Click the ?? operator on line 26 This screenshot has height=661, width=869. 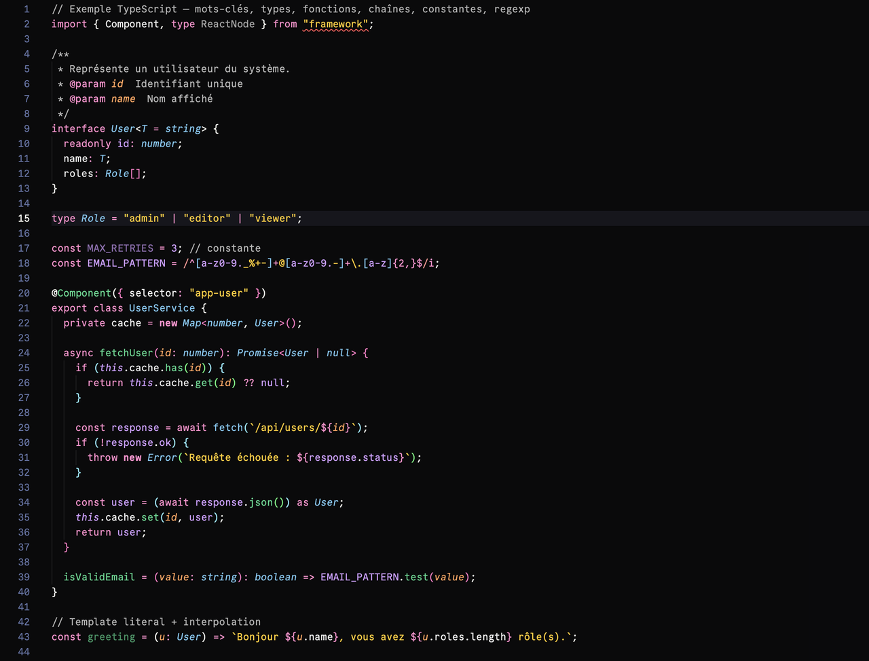248,382
